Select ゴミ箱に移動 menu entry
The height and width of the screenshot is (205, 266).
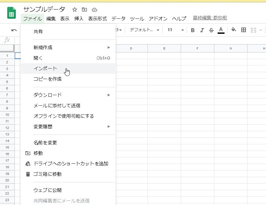(47, 174)
